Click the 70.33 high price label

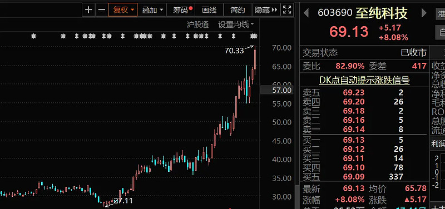234,51
